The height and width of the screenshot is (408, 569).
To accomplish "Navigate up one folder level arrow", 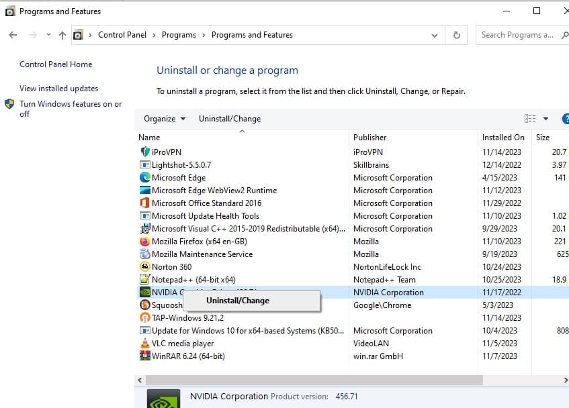I will [x=62, y=35].
